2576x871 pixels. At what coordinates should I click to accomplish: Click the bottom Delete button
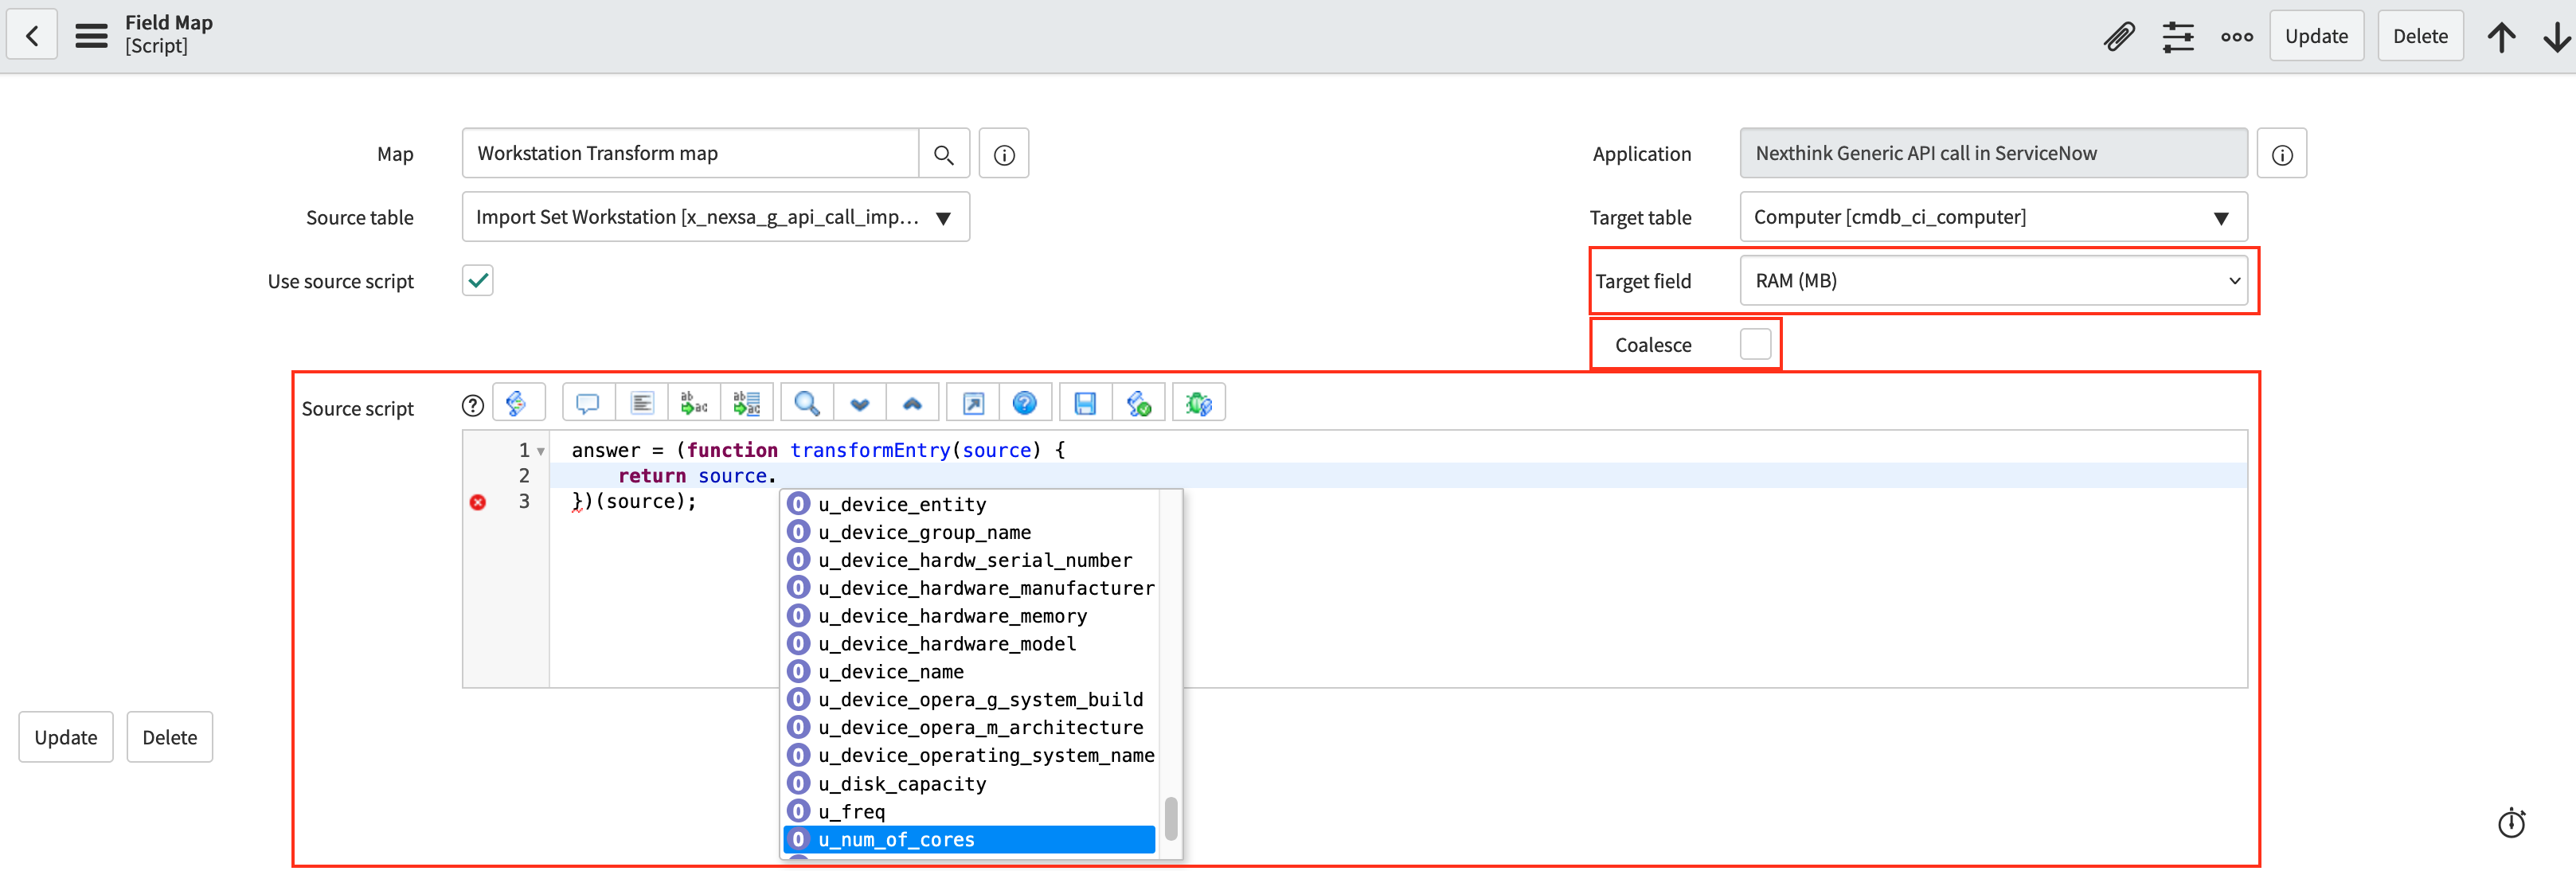pos(170,737)
